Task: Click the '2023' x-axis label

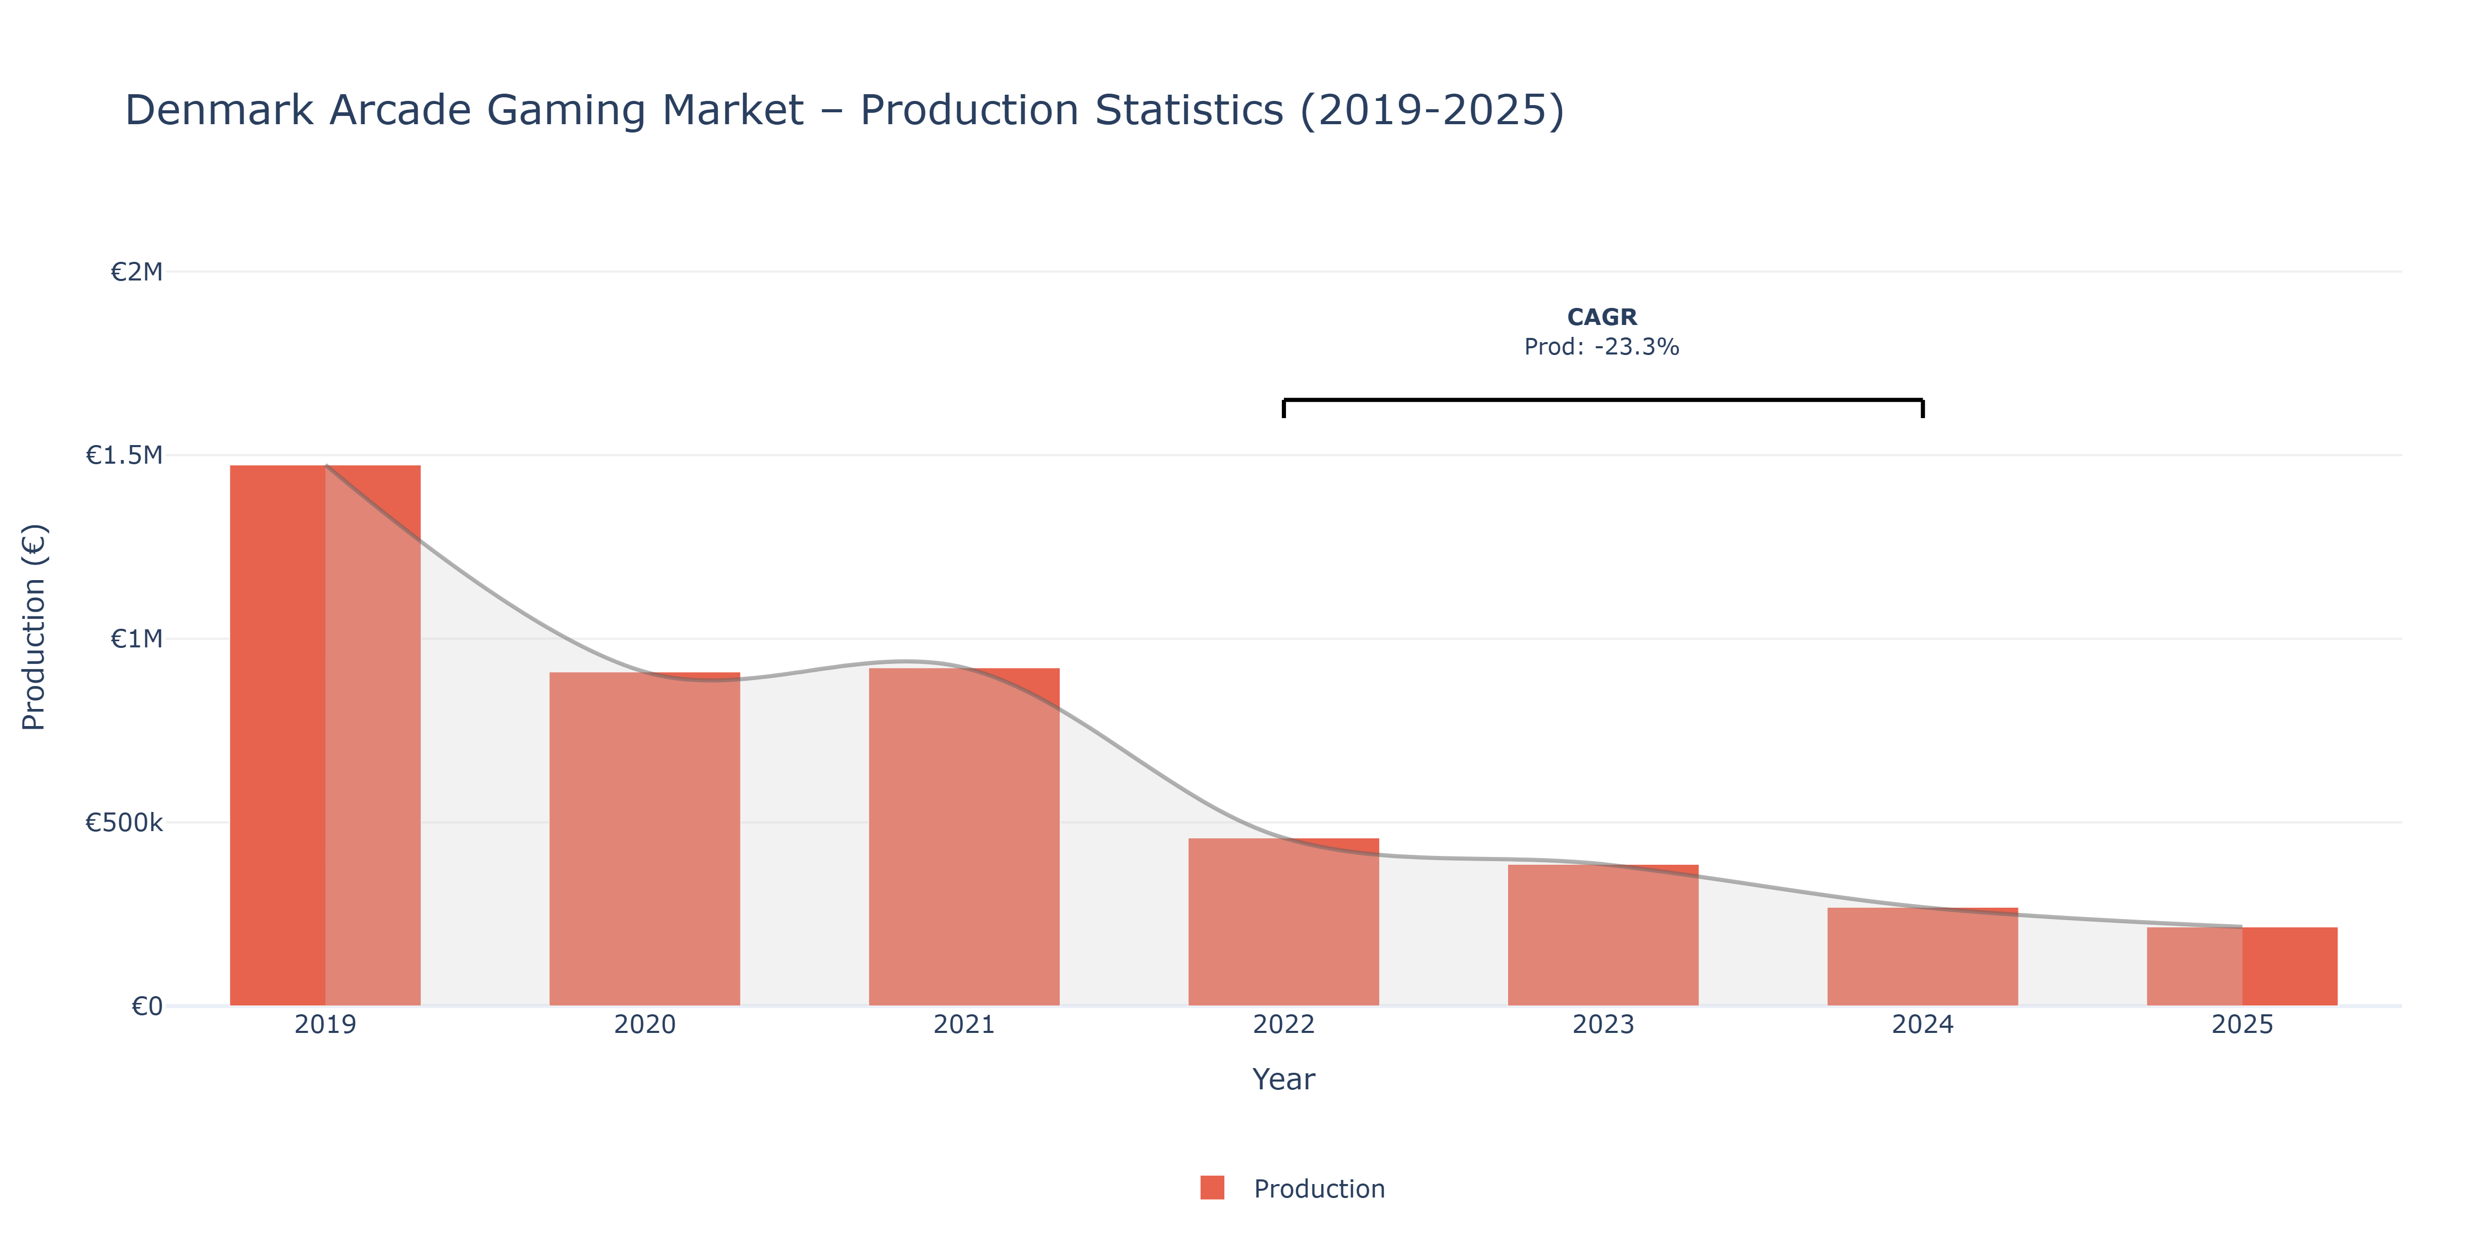Action: (x=1602, y=1024)
